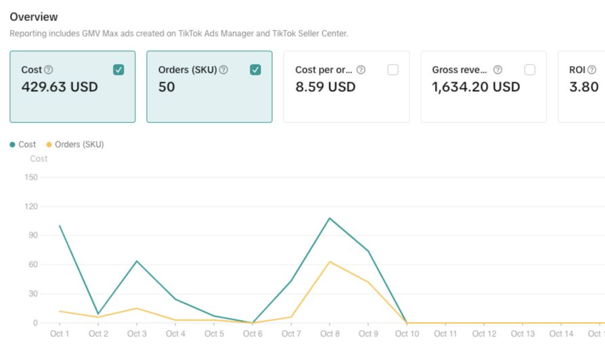Click the Oct 8 orders peak point

point(330,262)
